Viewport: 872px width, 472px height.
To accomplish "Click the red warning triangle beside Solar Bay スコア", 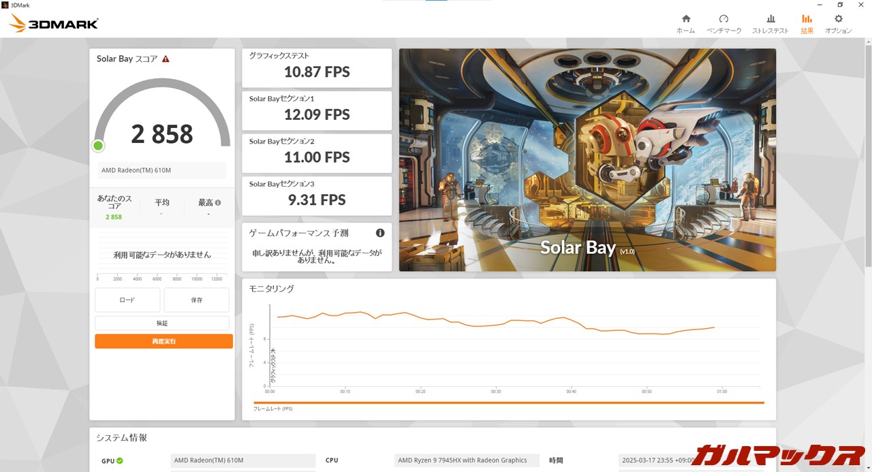I will pyautogui.click(x=166, y=59).
